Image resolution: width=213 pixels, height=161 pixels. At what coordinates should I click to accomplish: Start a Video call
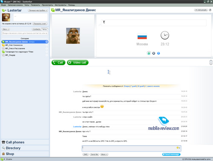(x=78, y=63)
